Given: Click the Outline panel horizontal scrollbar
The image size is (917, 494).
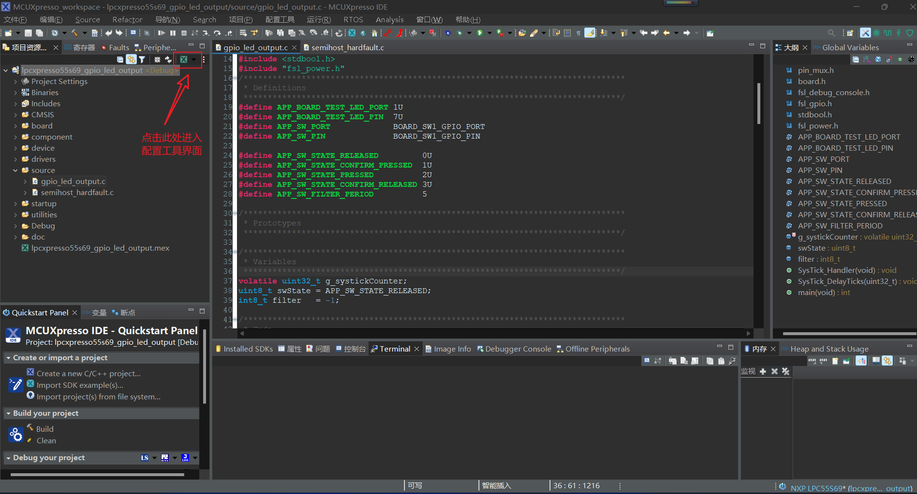Looking at the screenshot, I should [x=849, y=333].
